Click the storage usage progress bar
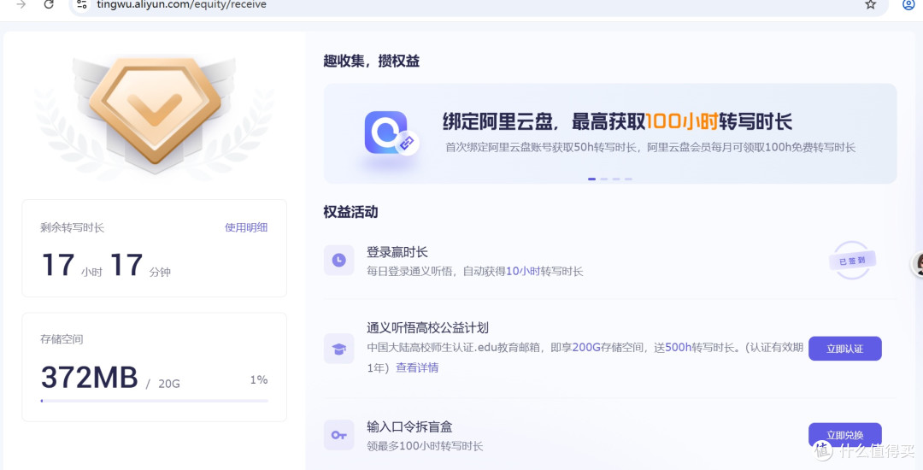The width and height of the screenshot is (923, 470). [154, 401]
